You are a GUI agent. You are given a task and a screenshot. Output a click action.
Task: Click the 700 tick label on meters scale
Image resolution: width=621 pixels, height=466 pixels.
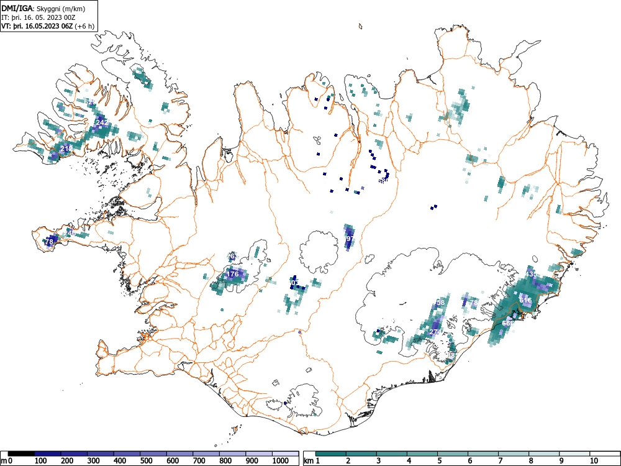point(199,461)
